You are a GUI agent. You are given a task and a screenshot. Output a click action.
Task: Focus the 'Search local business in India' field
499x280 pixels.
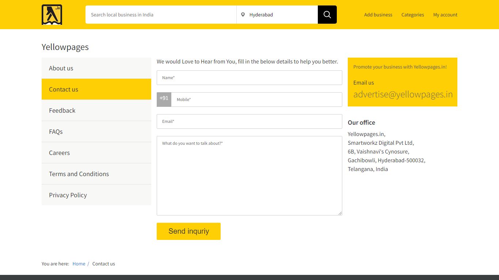(x=161, y=15)
